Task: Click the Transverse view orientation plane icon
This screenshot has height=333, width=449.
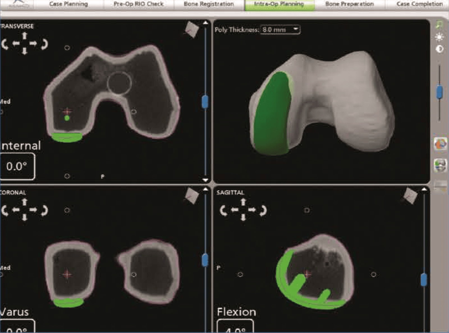Action: coord(192,29)
